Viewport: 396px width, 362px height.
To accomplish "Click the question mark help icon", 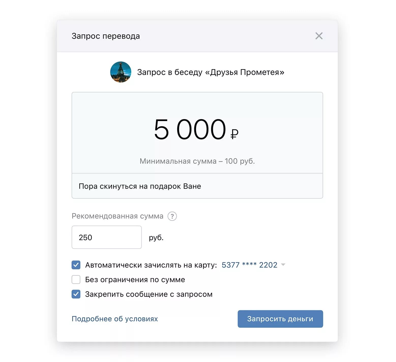I will [x=172, y=216].
